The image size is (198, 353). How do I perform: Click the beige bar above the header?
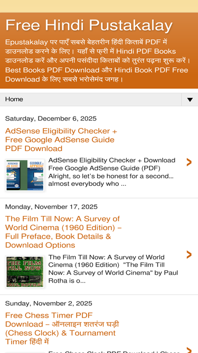[x=99, y=6]
